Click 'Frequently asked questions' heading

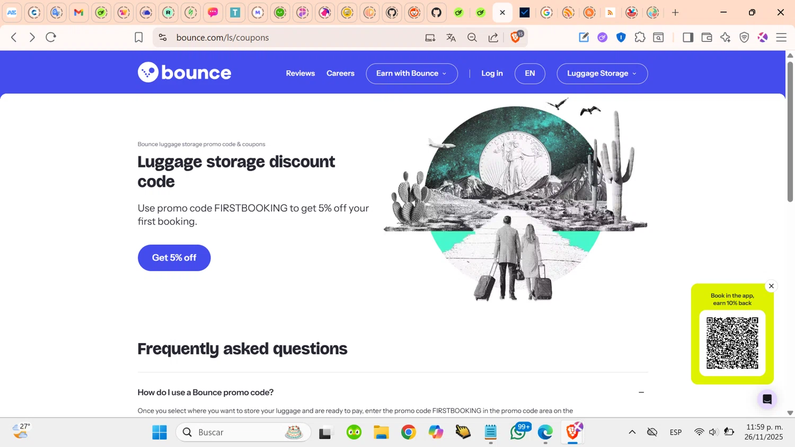pos(242,348)
